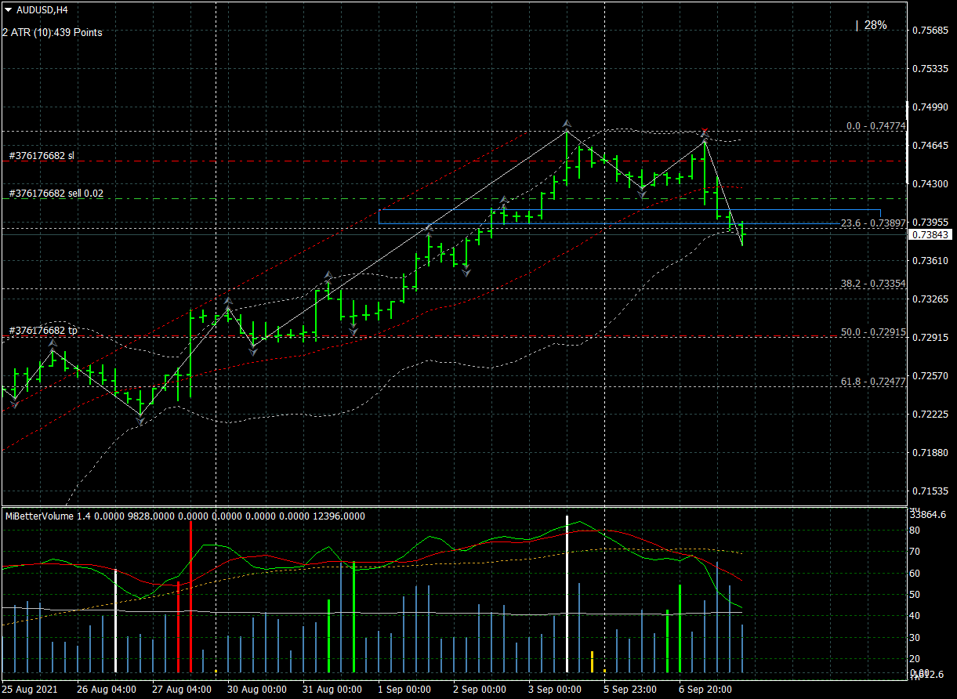Click 0.75335 on the price scale
The image size is (957, 699).
930,69
